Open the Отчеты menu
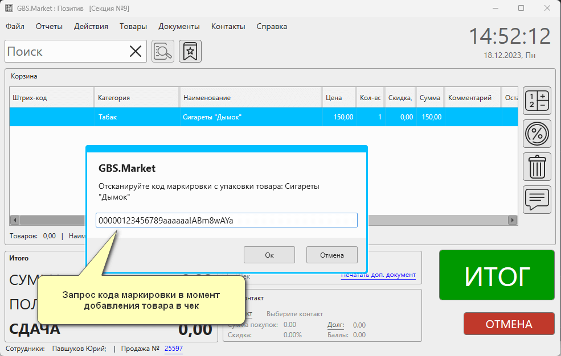The height and width of the screenshot is (356, 561). coord(49,26)
